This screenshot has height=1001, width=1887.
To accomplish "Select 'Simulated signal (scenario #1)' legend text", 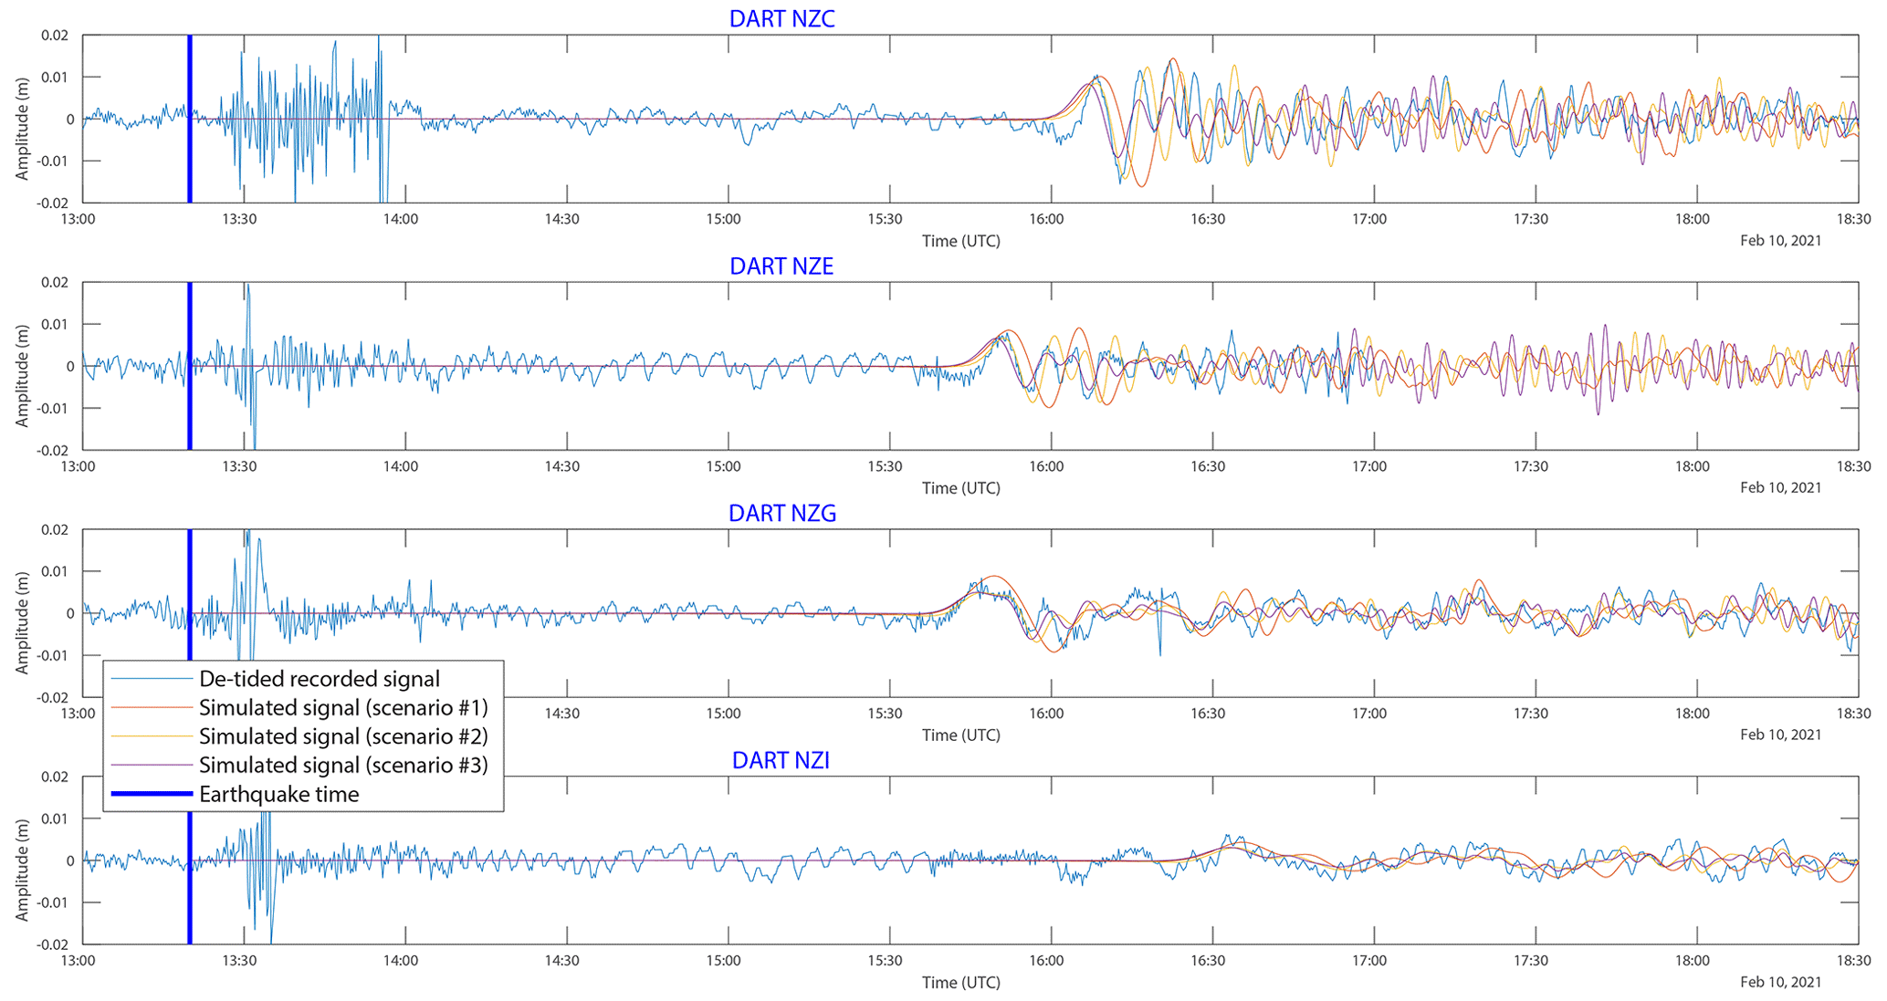I will [x=343, y=708].
